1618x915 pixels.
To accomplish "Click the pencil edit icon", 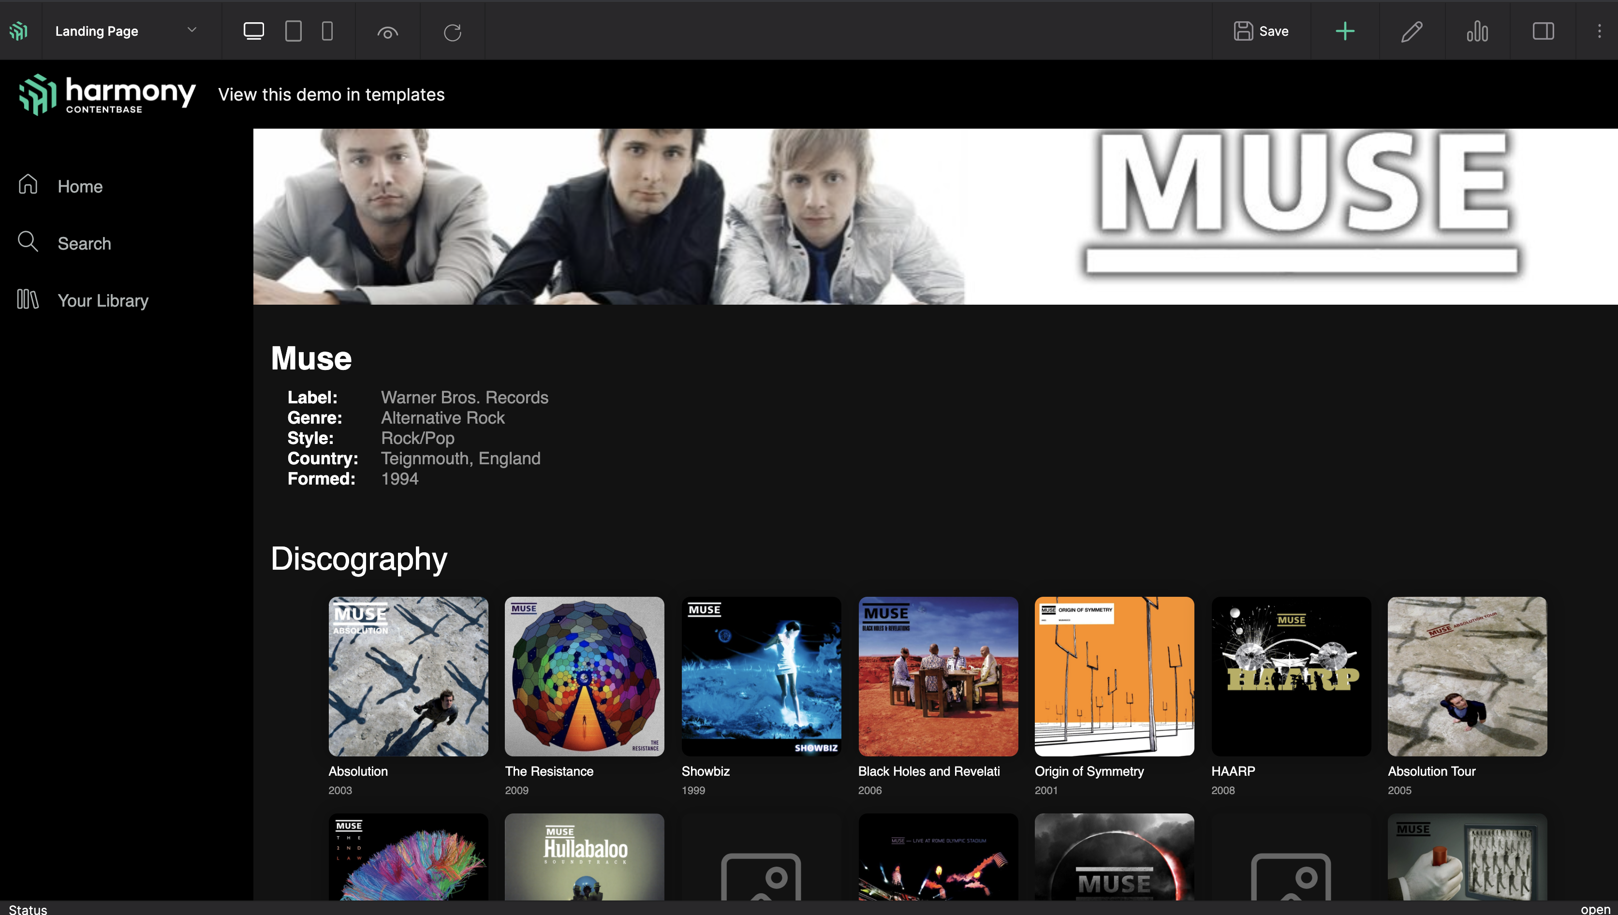I will [1411, 31].
